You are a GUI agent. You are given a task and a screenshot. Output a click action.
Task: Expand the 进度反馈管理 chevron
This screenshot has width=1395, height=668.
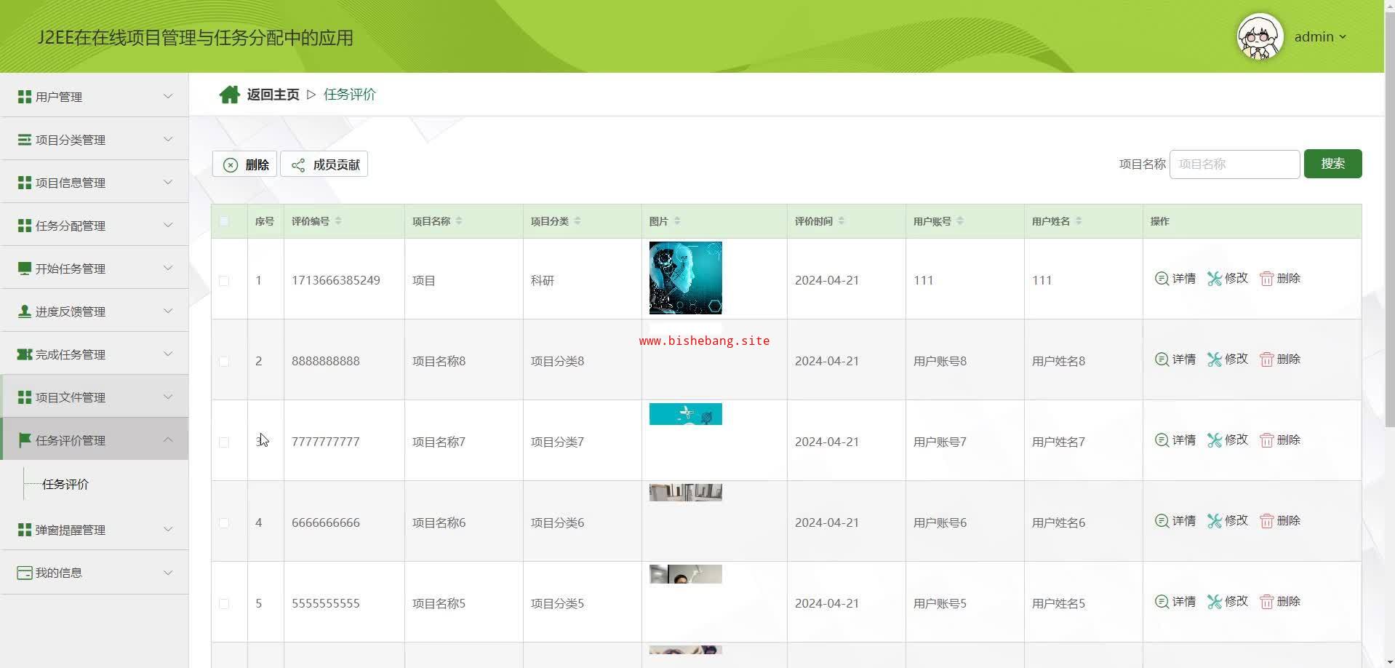pyautogui.click(x=168, y=311)
